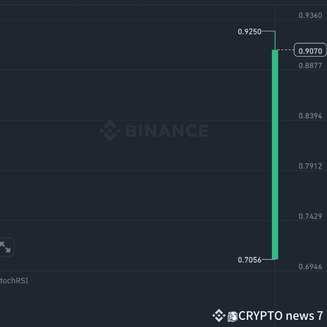Click the 0.9250 high price marker

[249, 32]
